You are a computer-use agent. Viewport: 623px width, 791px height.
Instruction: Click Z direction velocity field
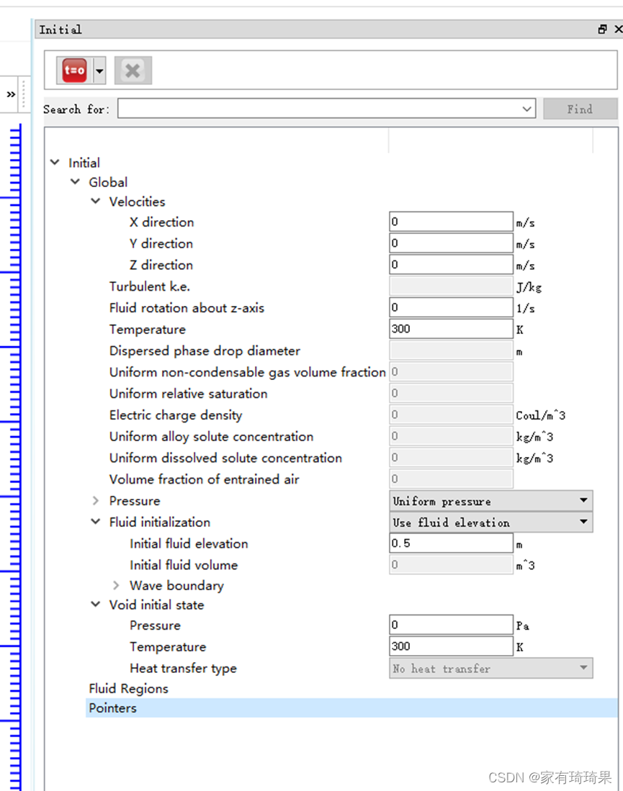(x=451, y=264)
